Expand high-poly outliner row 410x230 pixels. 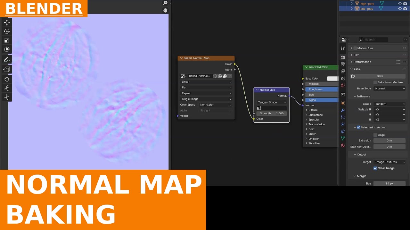[352, 4]
